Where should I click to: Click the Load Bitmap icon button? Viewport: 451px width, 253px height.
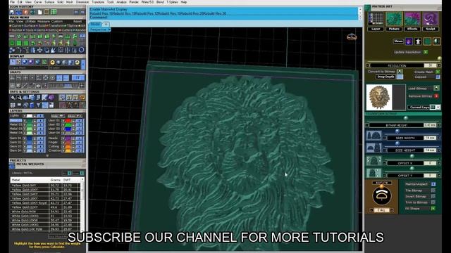click(x=436, y=88)
